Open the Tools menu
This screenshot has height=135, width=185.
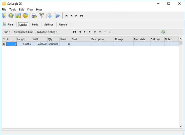click(x=13, y=10)
